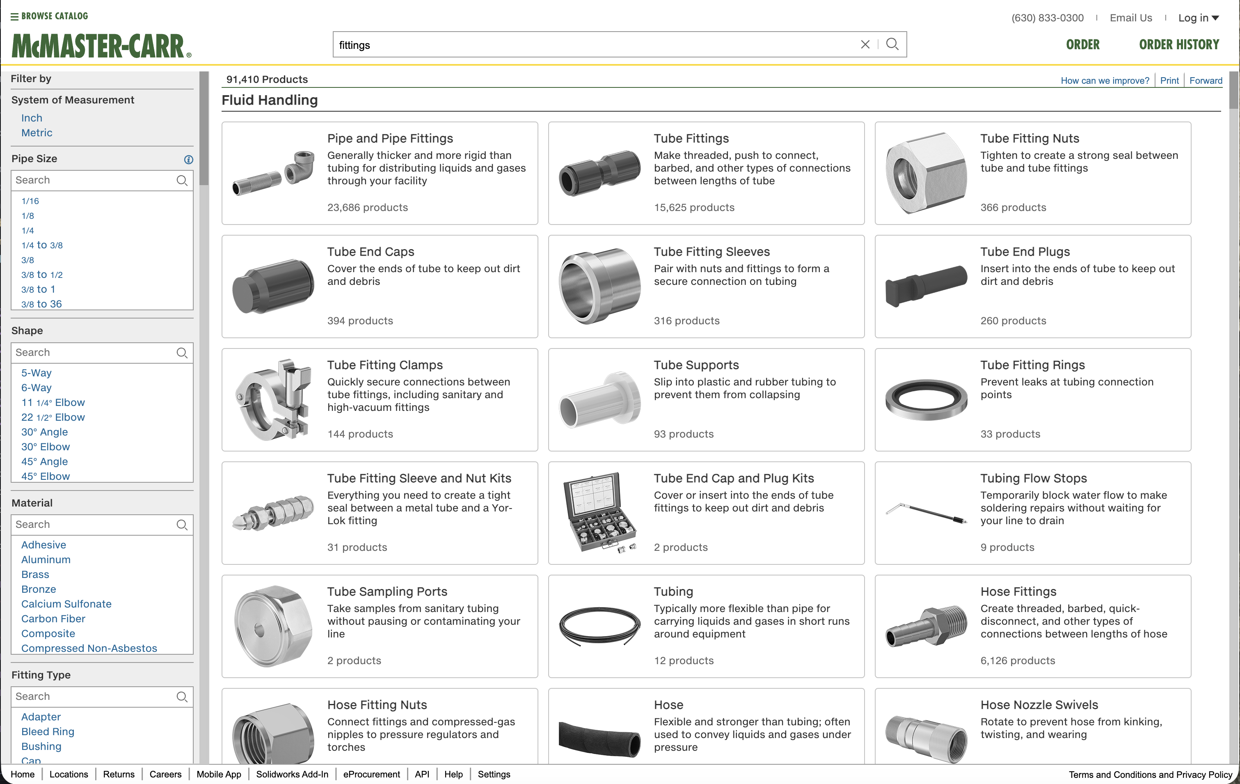Open the Tube Fittings category
The height and width of the screenshot is (784, 1240).
[691, 138]
